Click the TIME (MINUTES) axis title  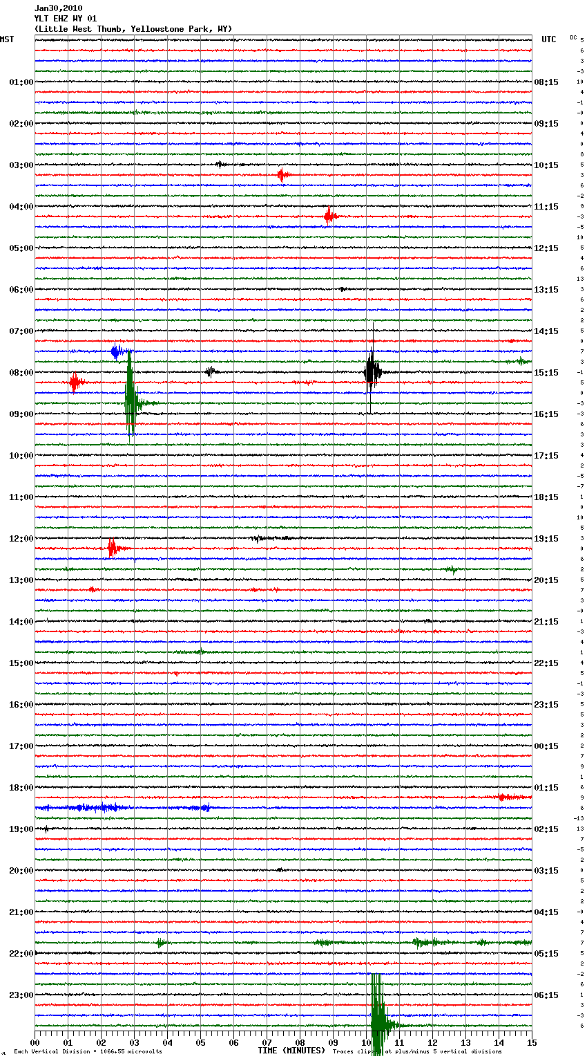point(291,1051)
